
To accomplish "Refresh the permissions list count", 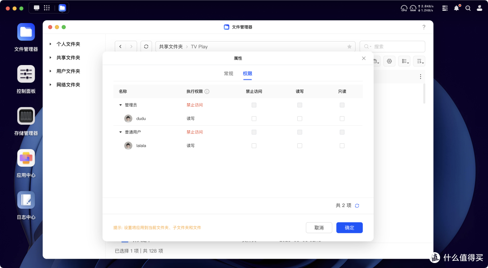I will pyautogui.click(x=357, y=206).
